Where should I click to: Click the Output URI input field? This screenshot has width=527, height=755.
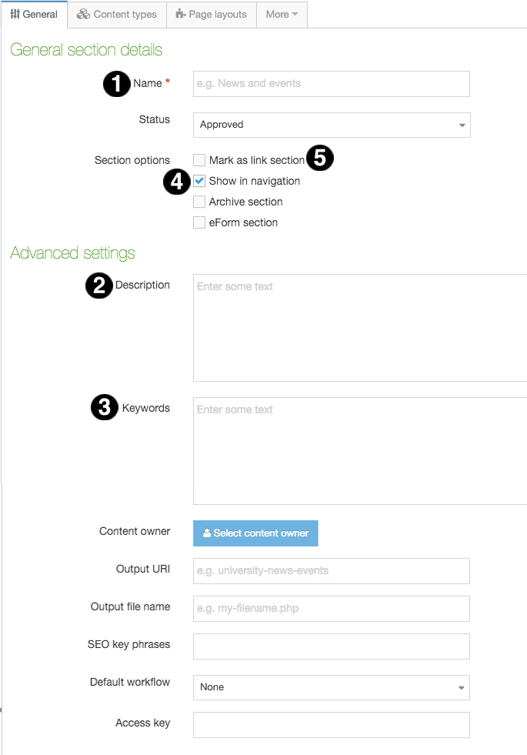tap(331, 571)
